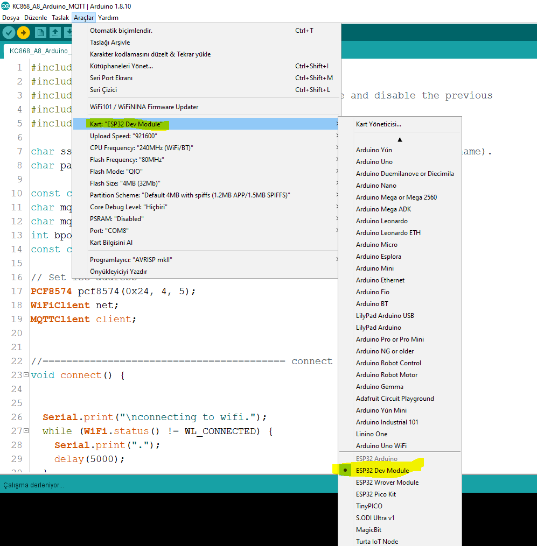
Task: Select the ESP32 Dev Module board
Action: tap(382, 471)
